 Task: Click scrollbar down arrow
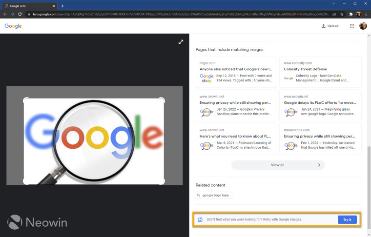click(369, 235)
